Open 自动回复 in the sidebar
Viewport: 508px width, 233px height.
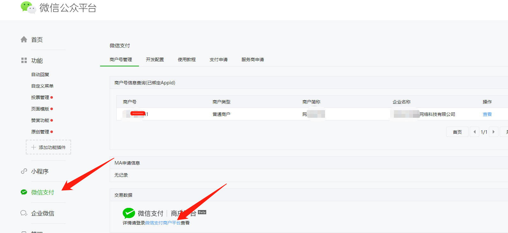[40, 74]
